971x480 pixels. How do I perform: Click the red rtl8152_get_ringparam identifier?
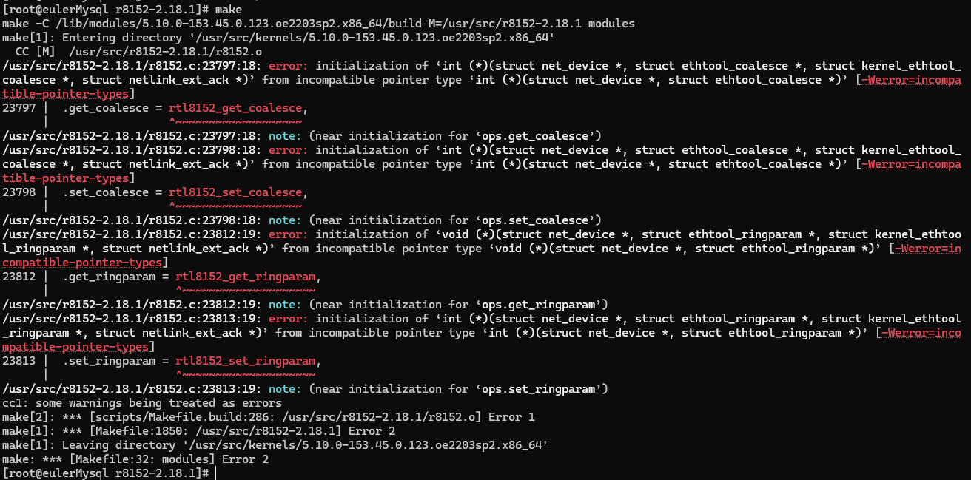point(245,277)
